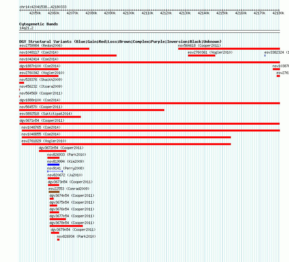Click the dgv3676n54 (Cooper2011) label
This screenshot has height=262, width=289.
(72, 209)
